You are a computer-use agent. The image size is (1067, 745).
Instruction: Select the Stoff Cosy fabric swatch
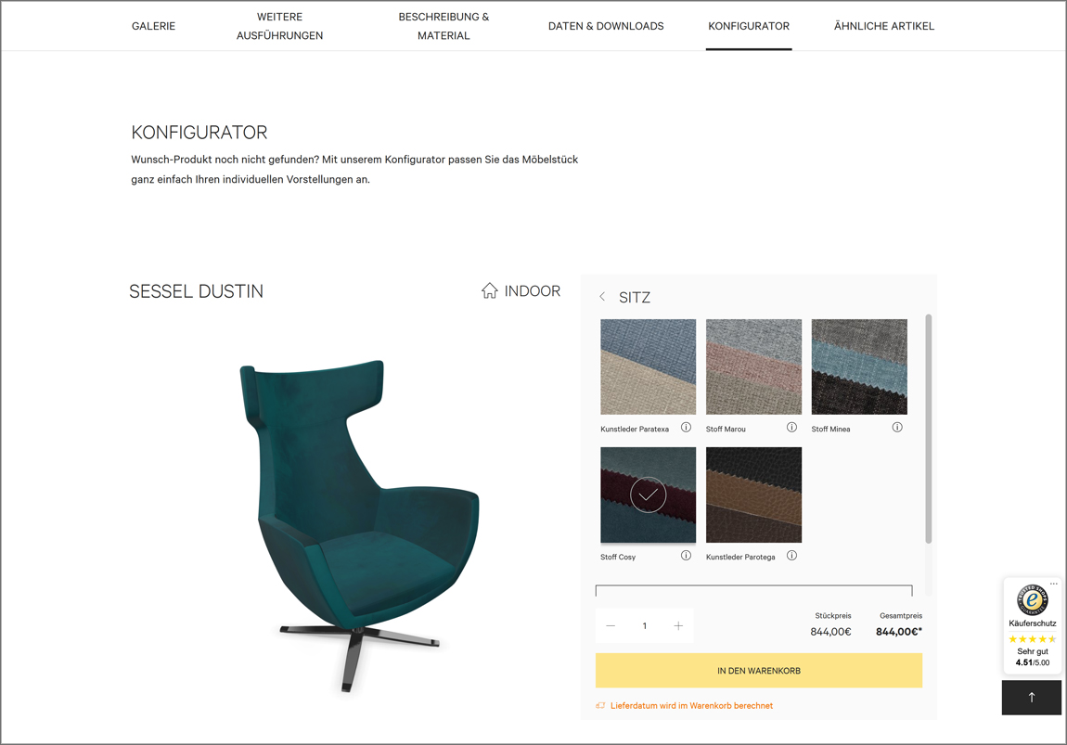click(648, 495)
